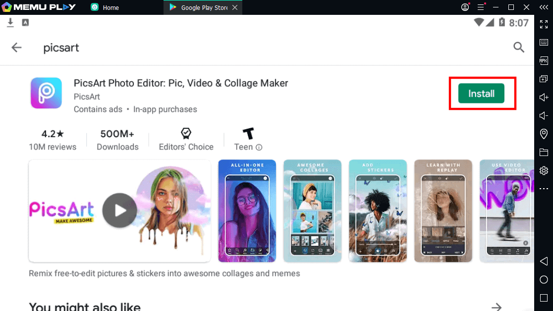Click the Contains ads label
The image size is (553, 311).
coord(98,109)
